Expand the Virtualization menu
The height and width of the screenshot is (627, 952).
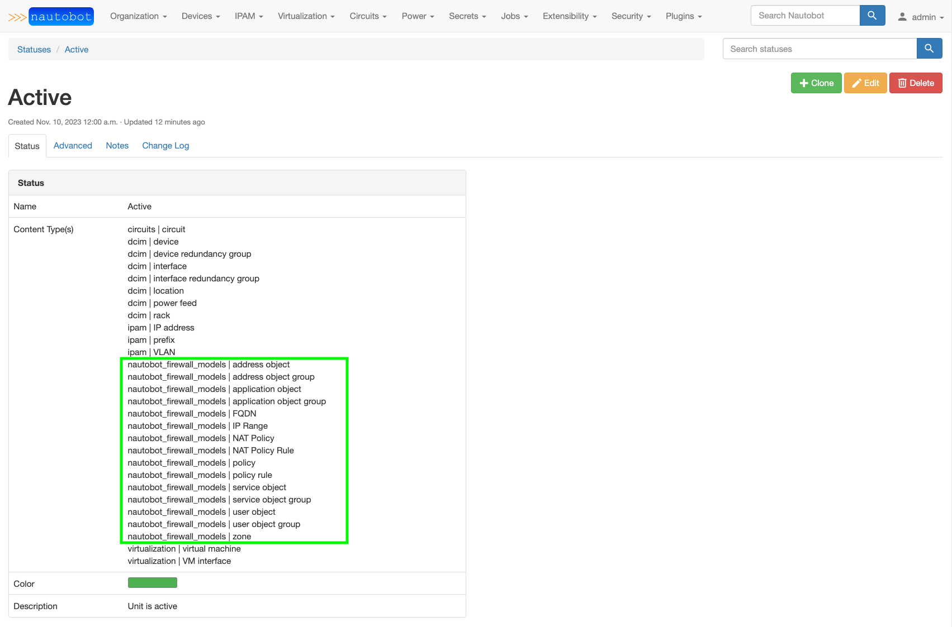306,16
